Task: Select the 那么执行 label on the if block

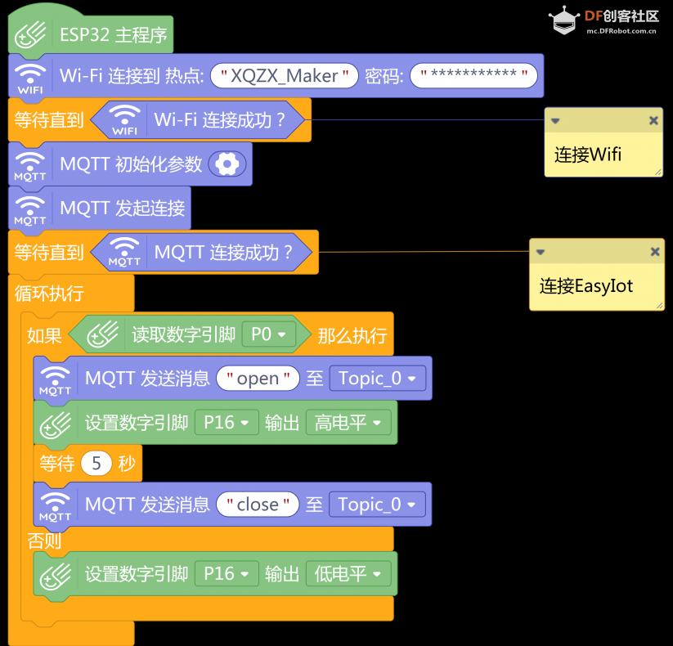Action: coord(352,335)
